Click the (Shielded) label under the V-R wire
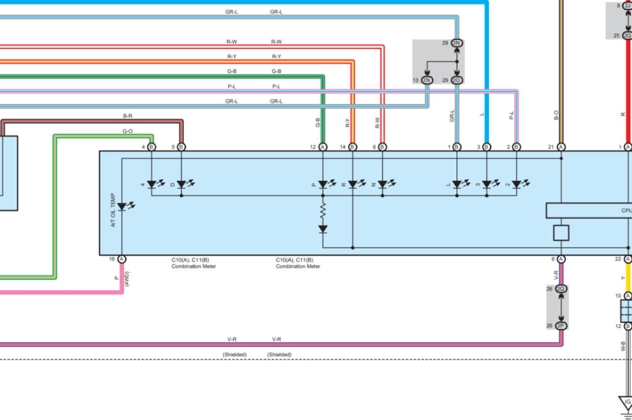Viewport: 632px width, 420px height. point(279,355)
